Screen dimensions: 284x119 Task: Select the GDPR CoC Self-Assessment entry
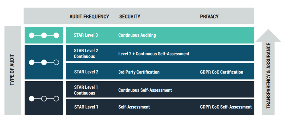(226, 107)
